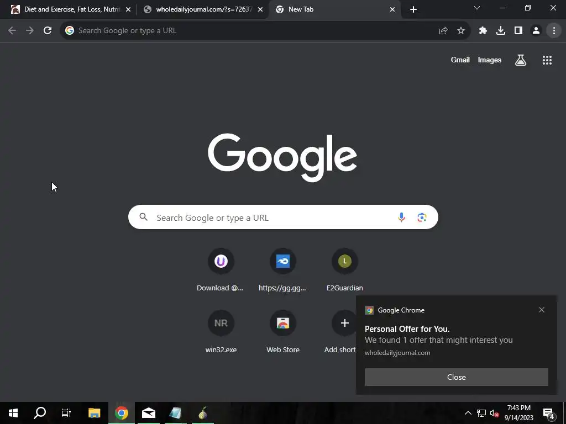Open the share this page icon
The height and width of the screenshot is (424, 566).
443,31
